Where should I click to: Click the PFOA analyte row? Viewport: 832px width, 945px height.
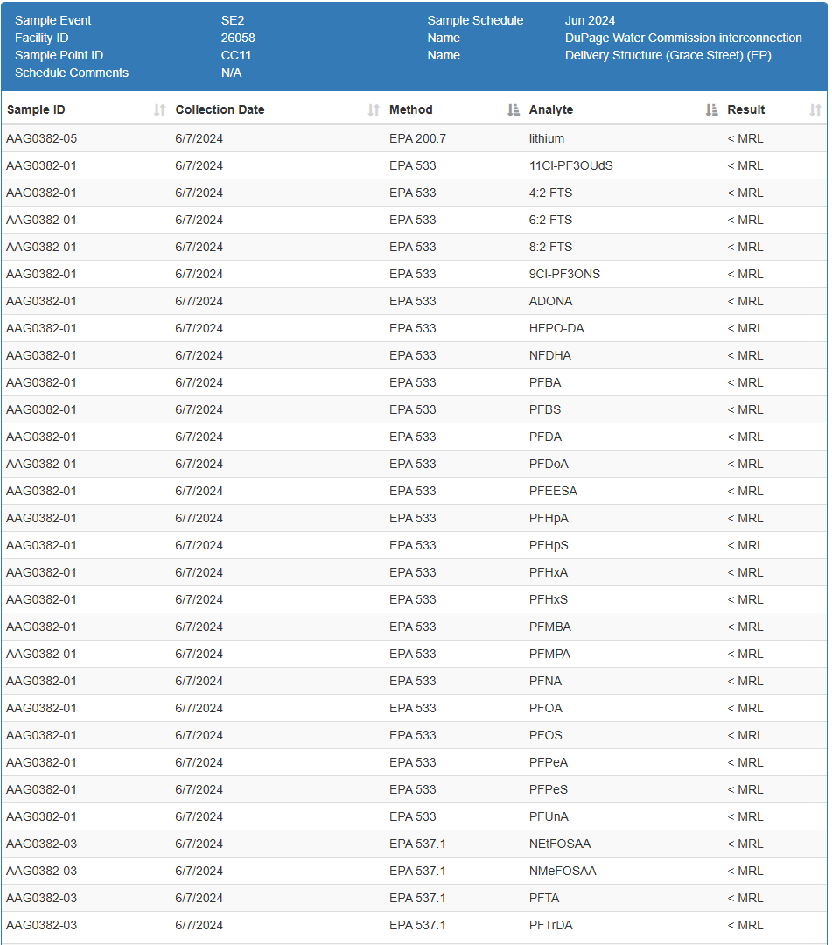[x=545, y=708]
